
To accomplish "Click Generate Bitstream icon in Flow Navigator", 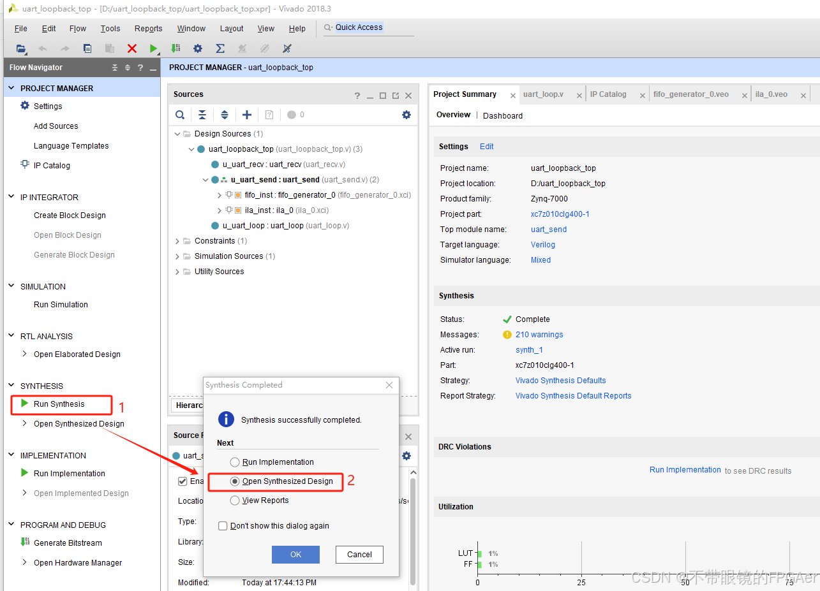I will tap(25, 542).
